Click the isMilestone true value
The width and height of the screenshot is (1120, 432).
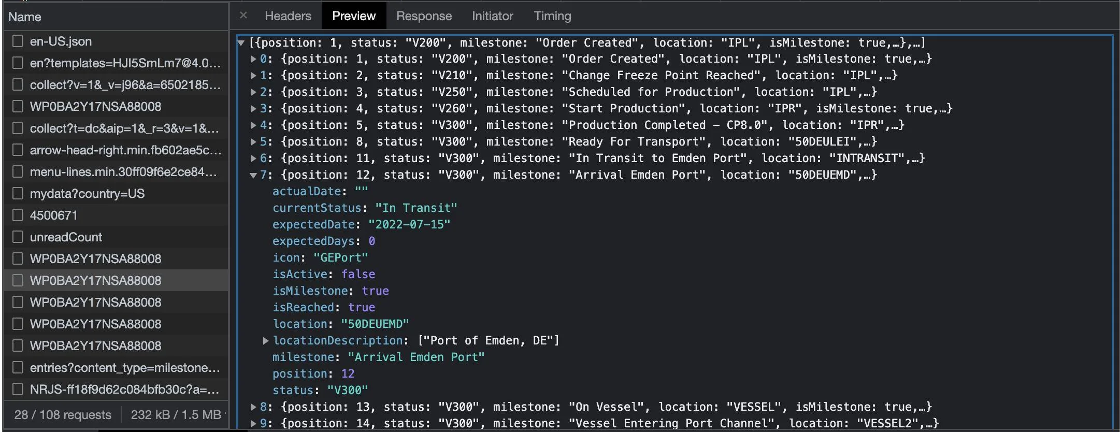coord(375,291)
